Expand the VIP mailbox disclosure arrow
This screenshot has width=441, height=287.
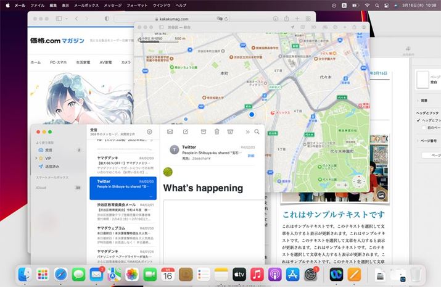click(36, 158)
